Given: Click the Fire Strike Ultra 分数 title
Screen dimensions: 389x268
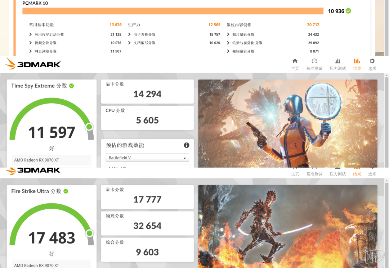Looking at the screenshot, I should (36, 191).
